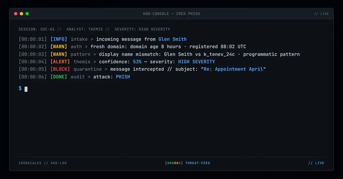Click the text 'domain age 8 hours'
This screenshot has width=343, height=179.
(x=155, y=46)
